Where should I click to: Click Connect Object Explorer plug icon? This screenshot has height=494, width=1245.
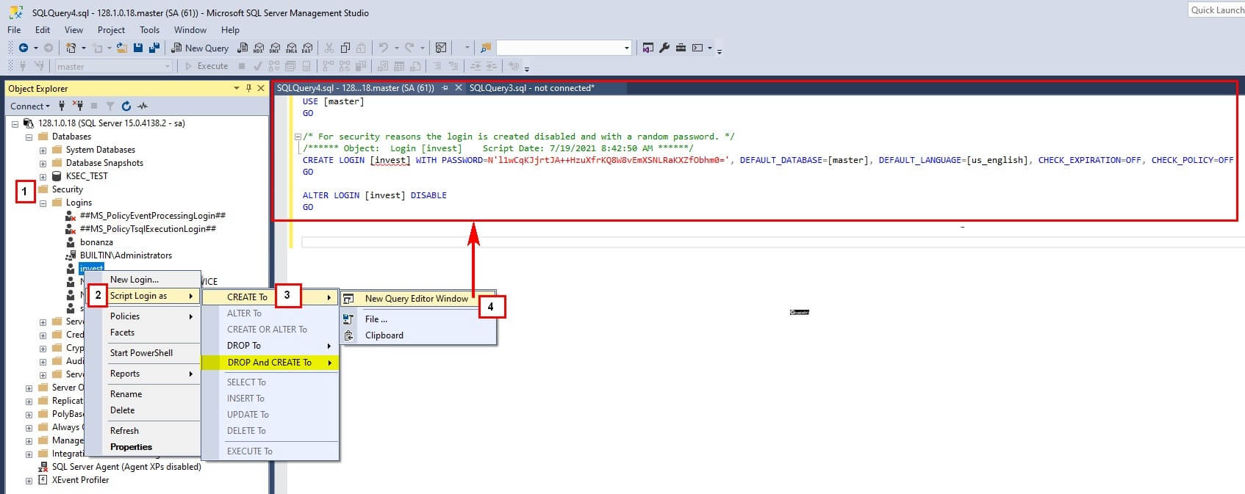coord(62,106)
